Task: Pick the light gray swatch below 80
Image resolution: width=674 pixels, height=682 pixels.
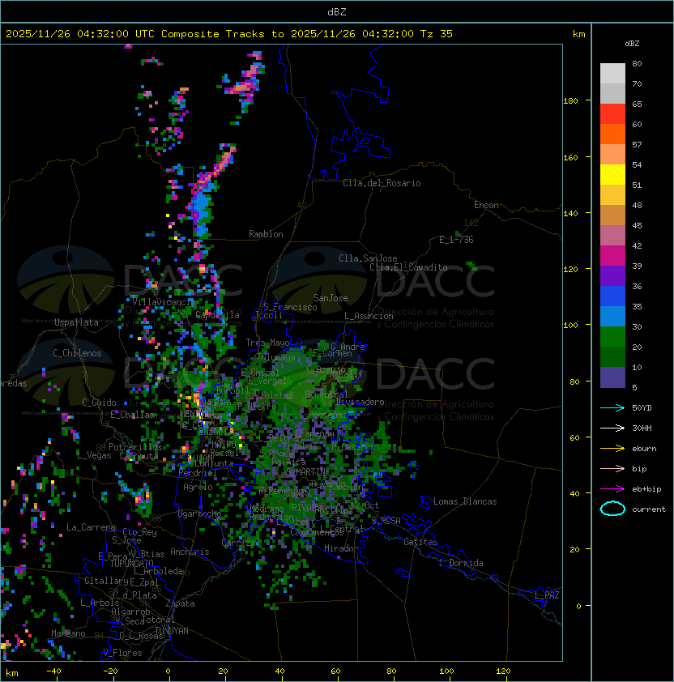Action: pos(612,74)
